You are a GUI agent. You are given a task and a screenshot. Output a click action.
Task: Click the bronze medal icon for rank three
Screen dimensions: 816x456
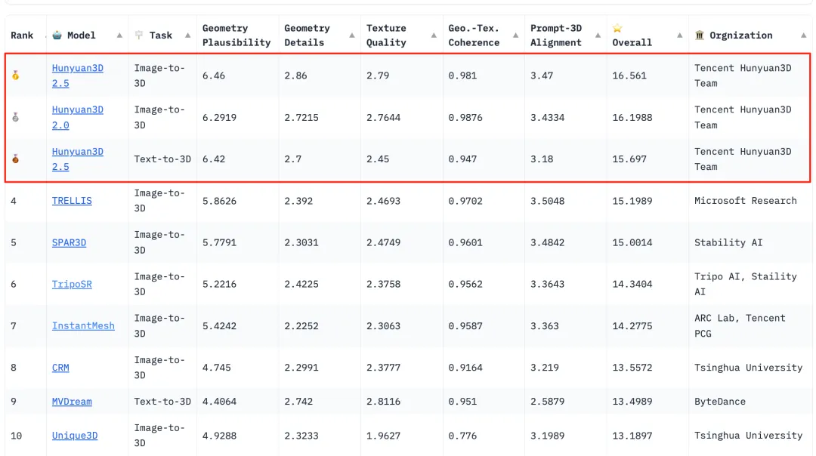pyautogui.click(x=16, y=159)
